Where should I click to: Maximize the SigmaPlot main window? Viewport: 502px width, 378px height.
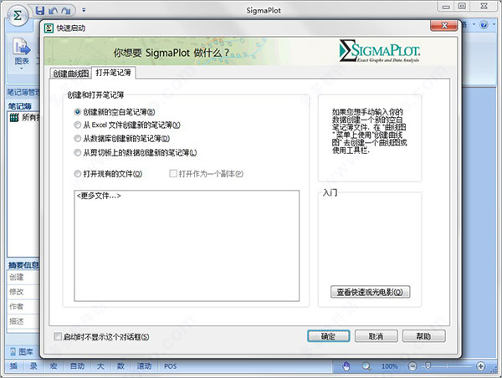[462, 6]
